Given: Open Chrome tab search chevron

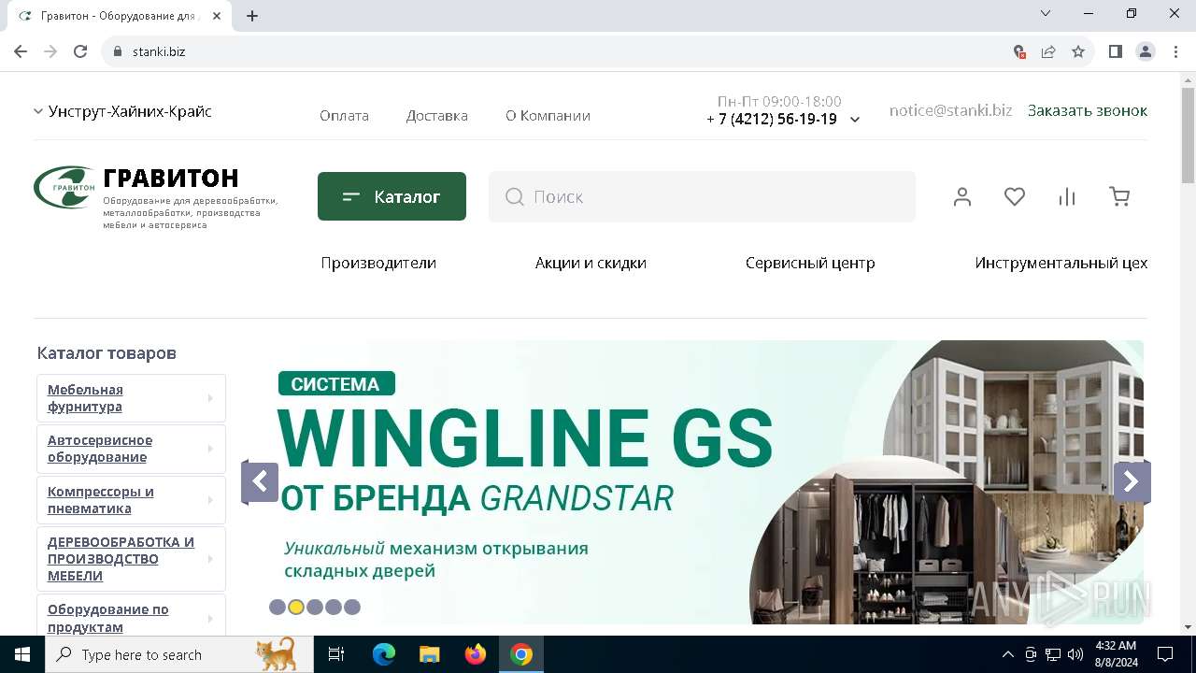Looking at the screenshot, I should [1046, 13].
